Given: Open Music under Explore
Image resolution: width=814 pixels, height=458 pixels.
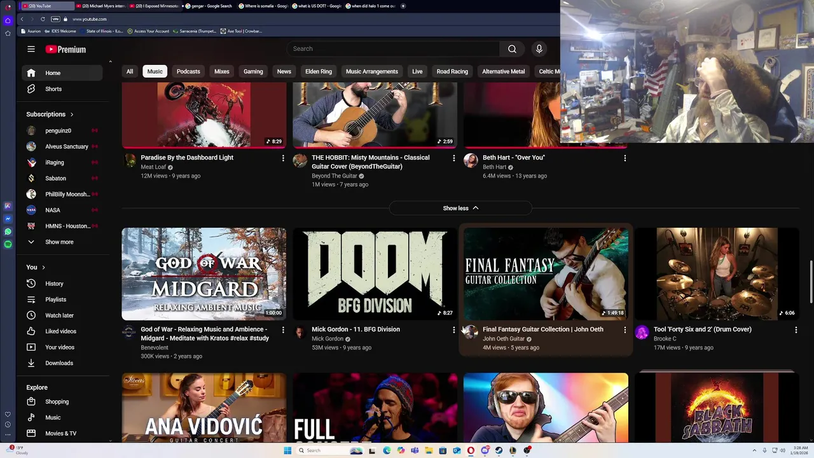Looking at the screenshot, I should (x=62, y=418).
